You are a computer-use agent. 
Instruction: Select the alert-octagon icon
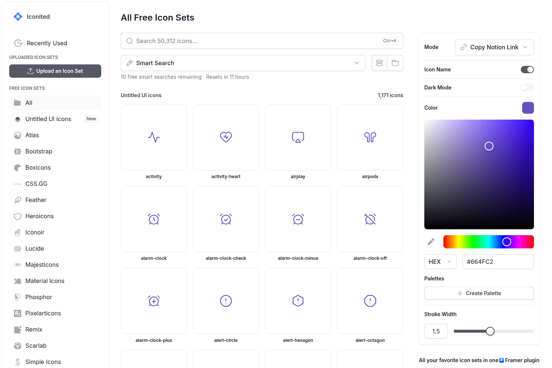click(x=370, y=301)
